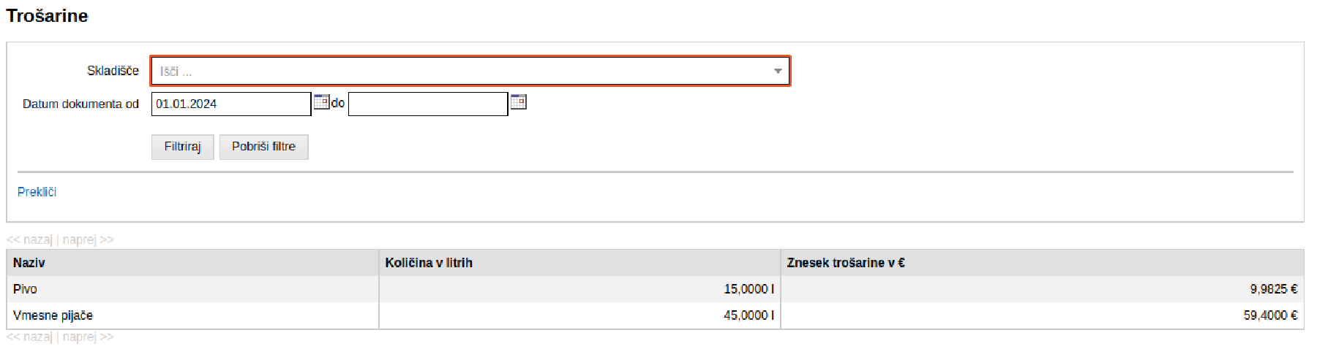This screenshot has height=349, width=1317.
Task: Click into the Skladišče search field
Action: [x=461, y=72]
